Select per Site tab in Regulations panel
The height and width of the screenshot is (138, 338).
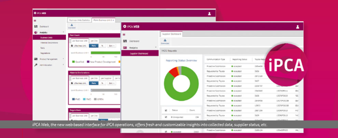(x=94, y=115)
